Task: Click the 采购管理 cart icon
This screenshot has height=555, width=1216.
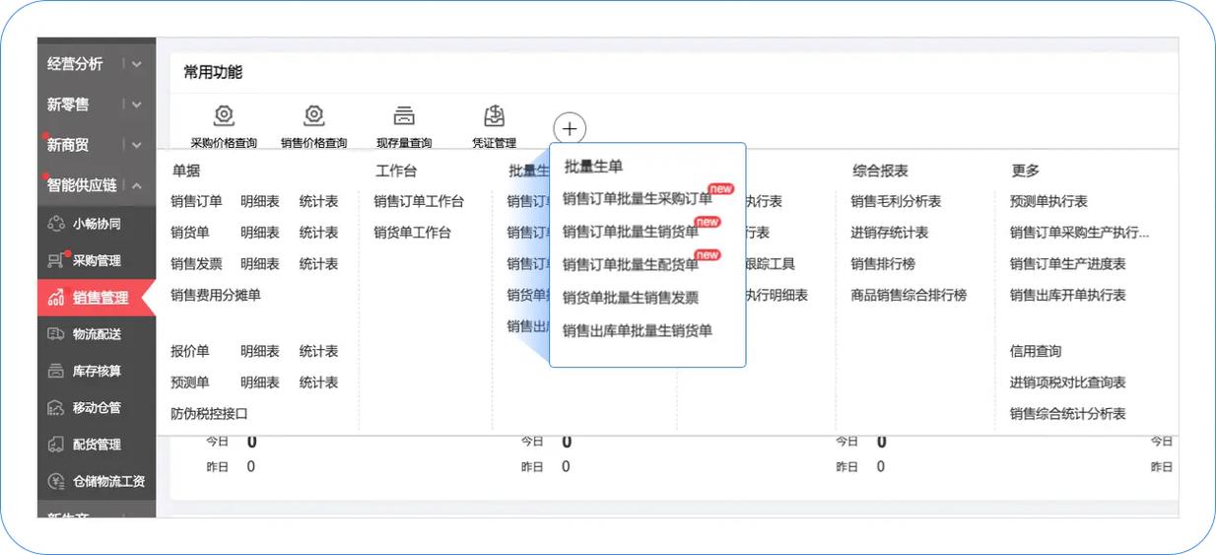Action: pyautogui.click(x=56, y=260)
